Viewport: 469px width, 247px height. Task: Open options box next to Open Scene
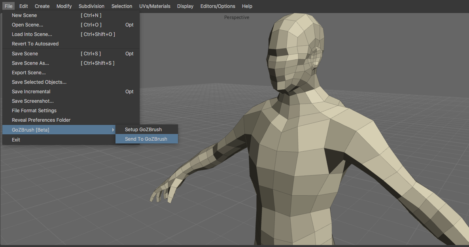click(x=129, y=25)
